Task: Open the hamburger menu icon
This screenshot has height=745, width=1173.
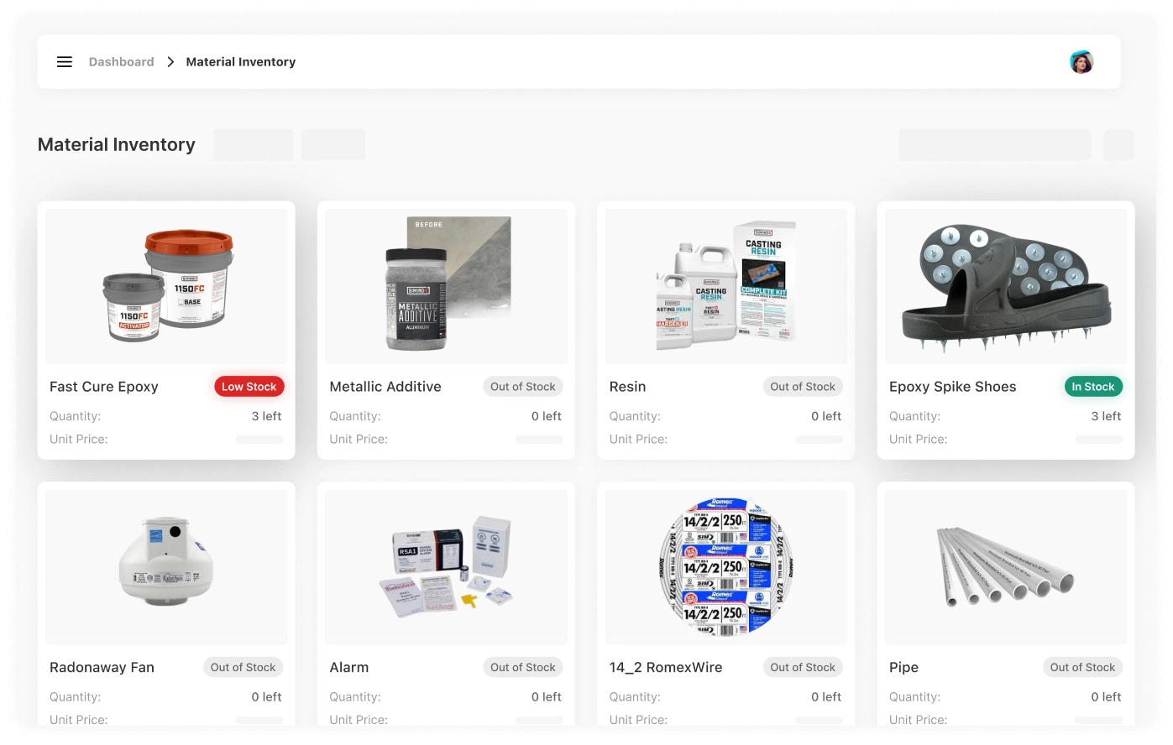Action: pos(65,62)
